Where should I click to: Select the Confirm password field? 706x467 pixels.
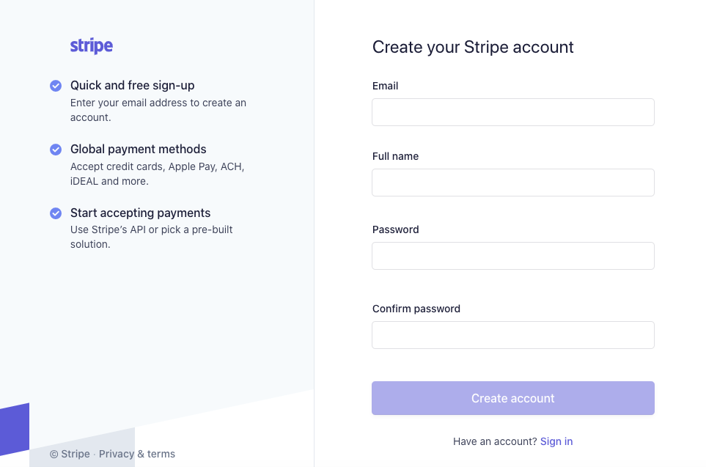pyautogui.click(x=513, y=335)
